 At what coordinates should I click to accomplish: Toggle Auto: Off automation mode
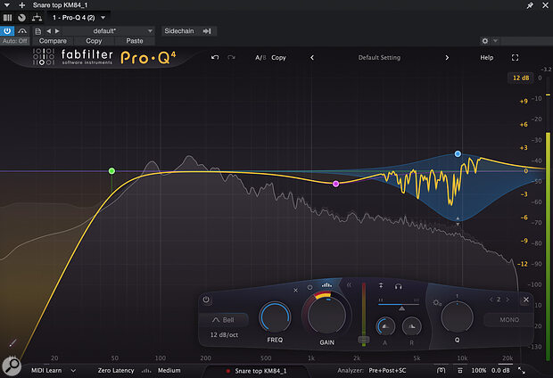pos(15,41)
